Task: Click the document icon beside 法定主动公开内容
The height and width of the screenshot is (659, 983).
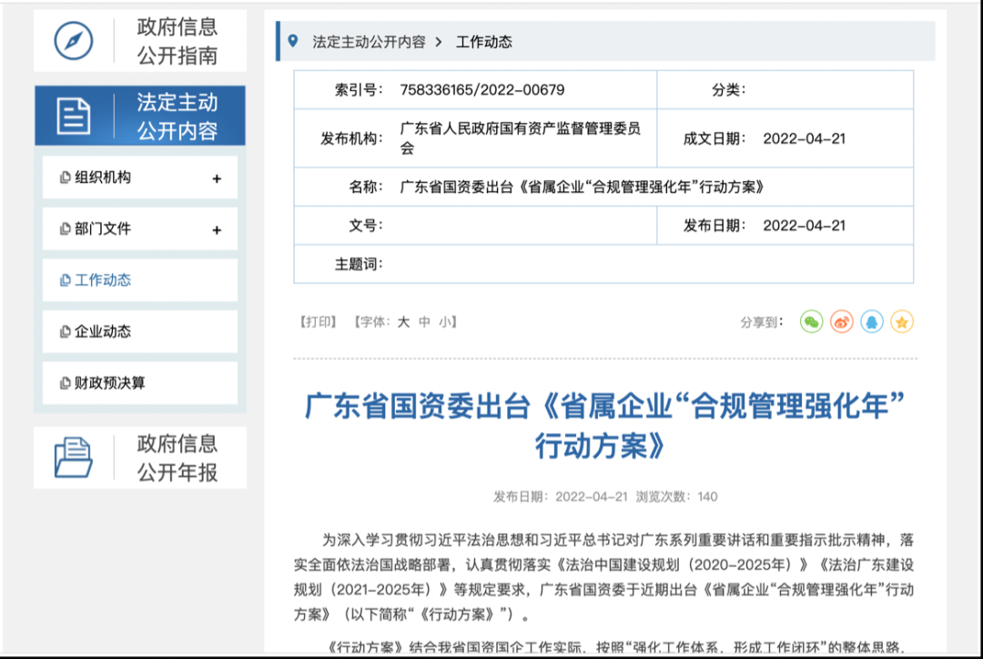Action: pyautogui.click(x=74, y=116)
